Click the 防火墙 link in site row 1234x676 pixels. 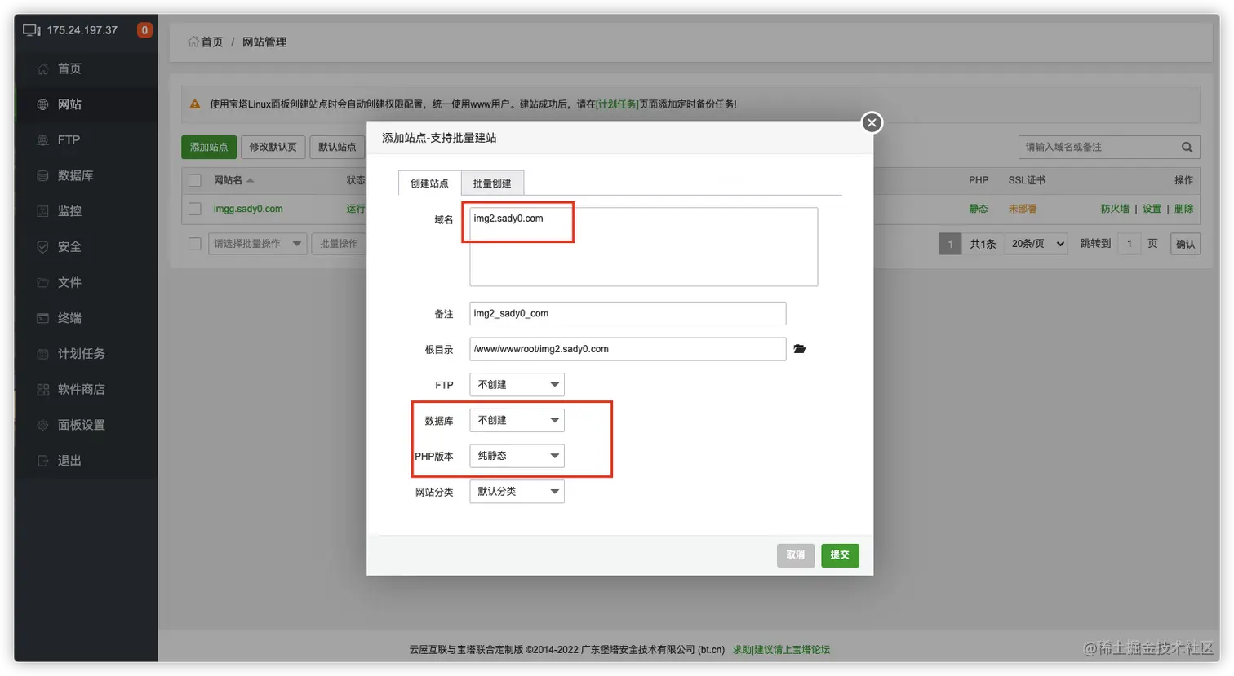click(1115, 209)
